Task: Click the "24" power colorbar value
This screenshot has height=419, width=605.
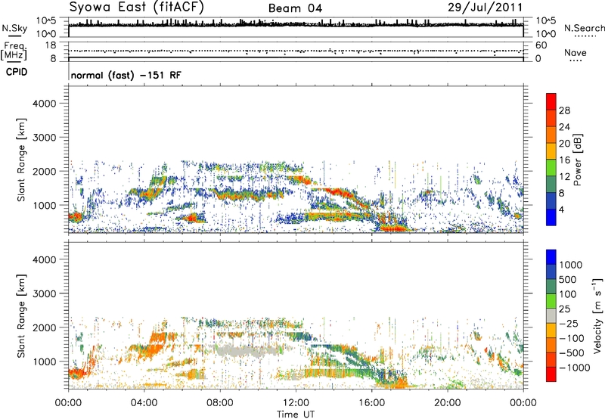Action: click(564, 127)
